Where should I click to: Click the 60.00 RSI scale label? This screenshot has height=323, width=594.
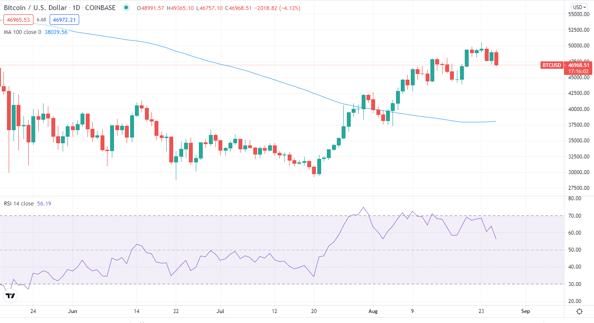point(575,233)
